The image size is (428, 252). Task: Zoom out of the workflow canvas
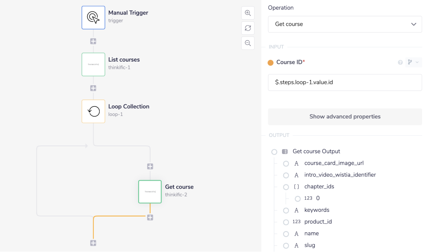pyautogui.click(x=248, y=43)
